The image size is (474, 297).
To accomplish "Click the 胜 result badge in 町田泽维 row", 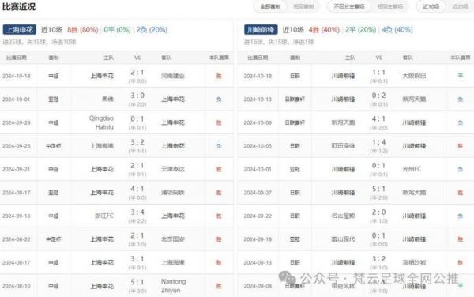I will click(460, 146).
